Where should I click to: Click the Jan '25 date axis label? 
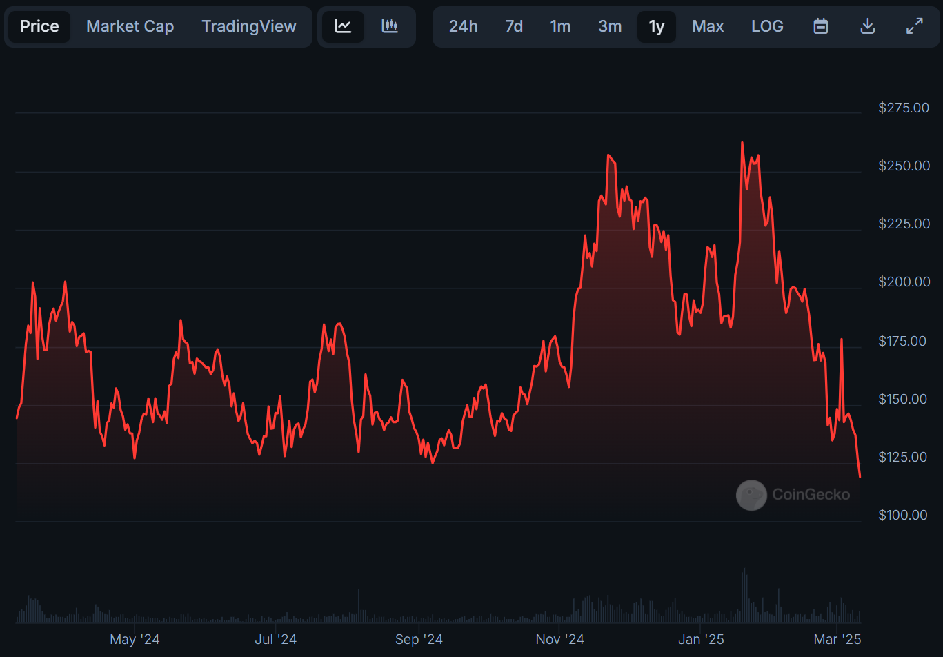701,639
